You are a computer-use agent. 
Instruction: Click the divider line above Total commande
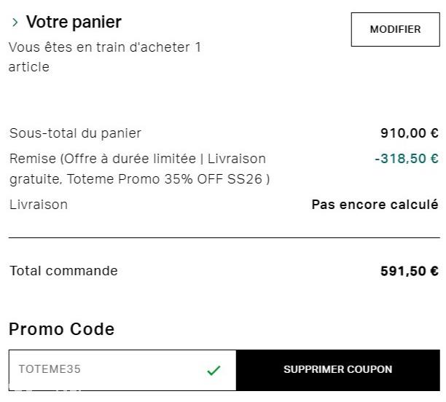tap(224, 237)
